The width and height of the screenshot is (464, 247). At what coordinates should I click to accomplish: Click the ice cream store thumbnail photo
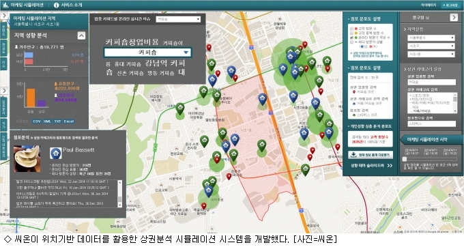[27, 158]
